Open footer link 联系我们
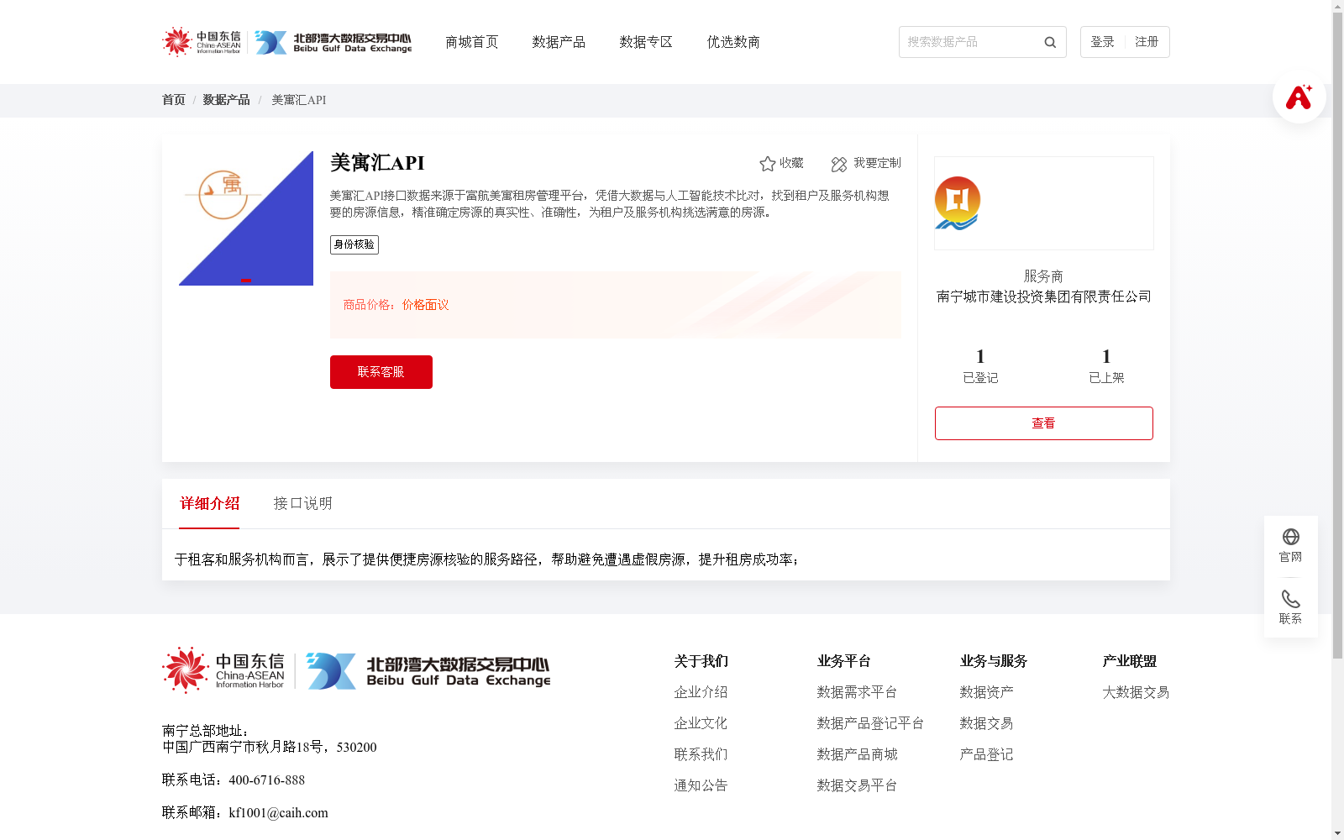The image size is (1344, 840). 701,754
